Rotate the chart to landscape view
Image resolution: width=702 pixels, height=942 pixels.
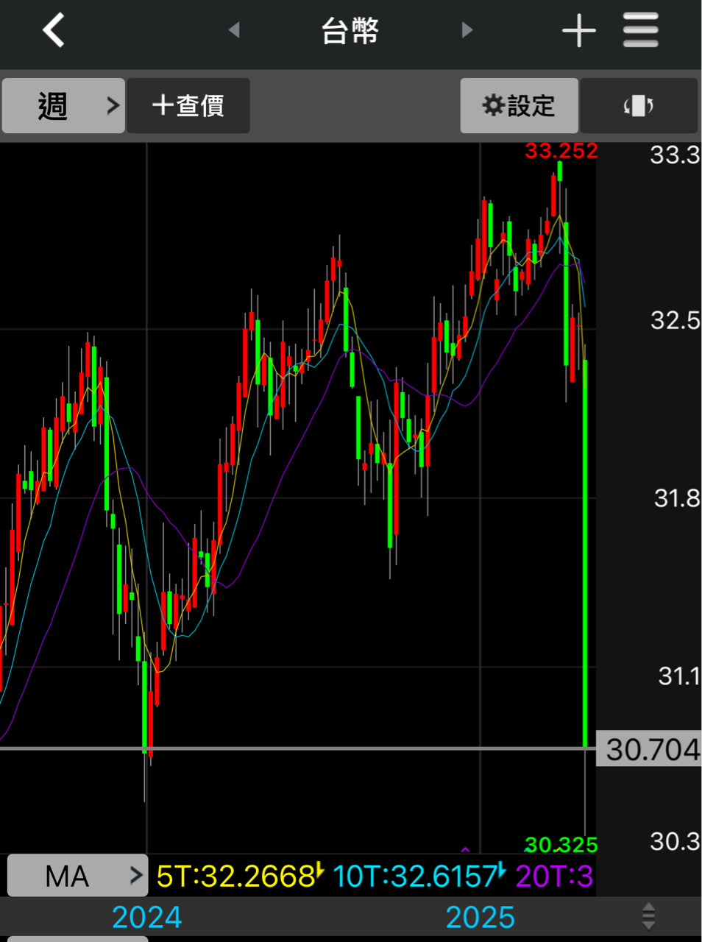639,106
